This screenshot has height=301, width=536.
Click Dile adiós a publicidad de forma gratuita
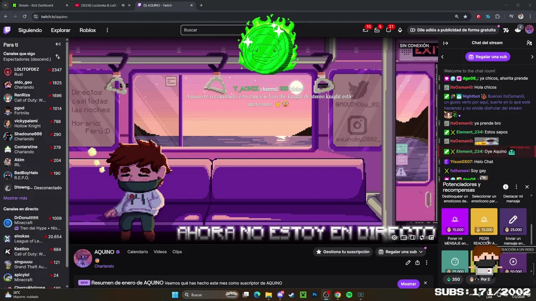click(x=453, y=30)
